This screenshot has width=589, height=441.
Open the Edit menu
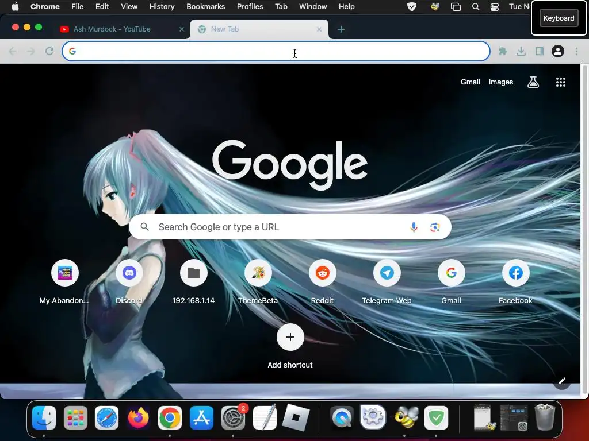pos(102,7)
